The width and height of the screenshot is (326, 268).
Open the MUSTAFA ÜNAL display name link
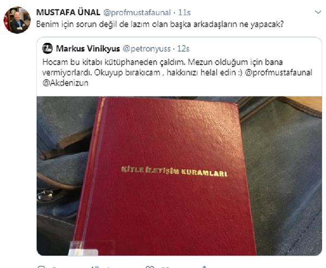68,12
